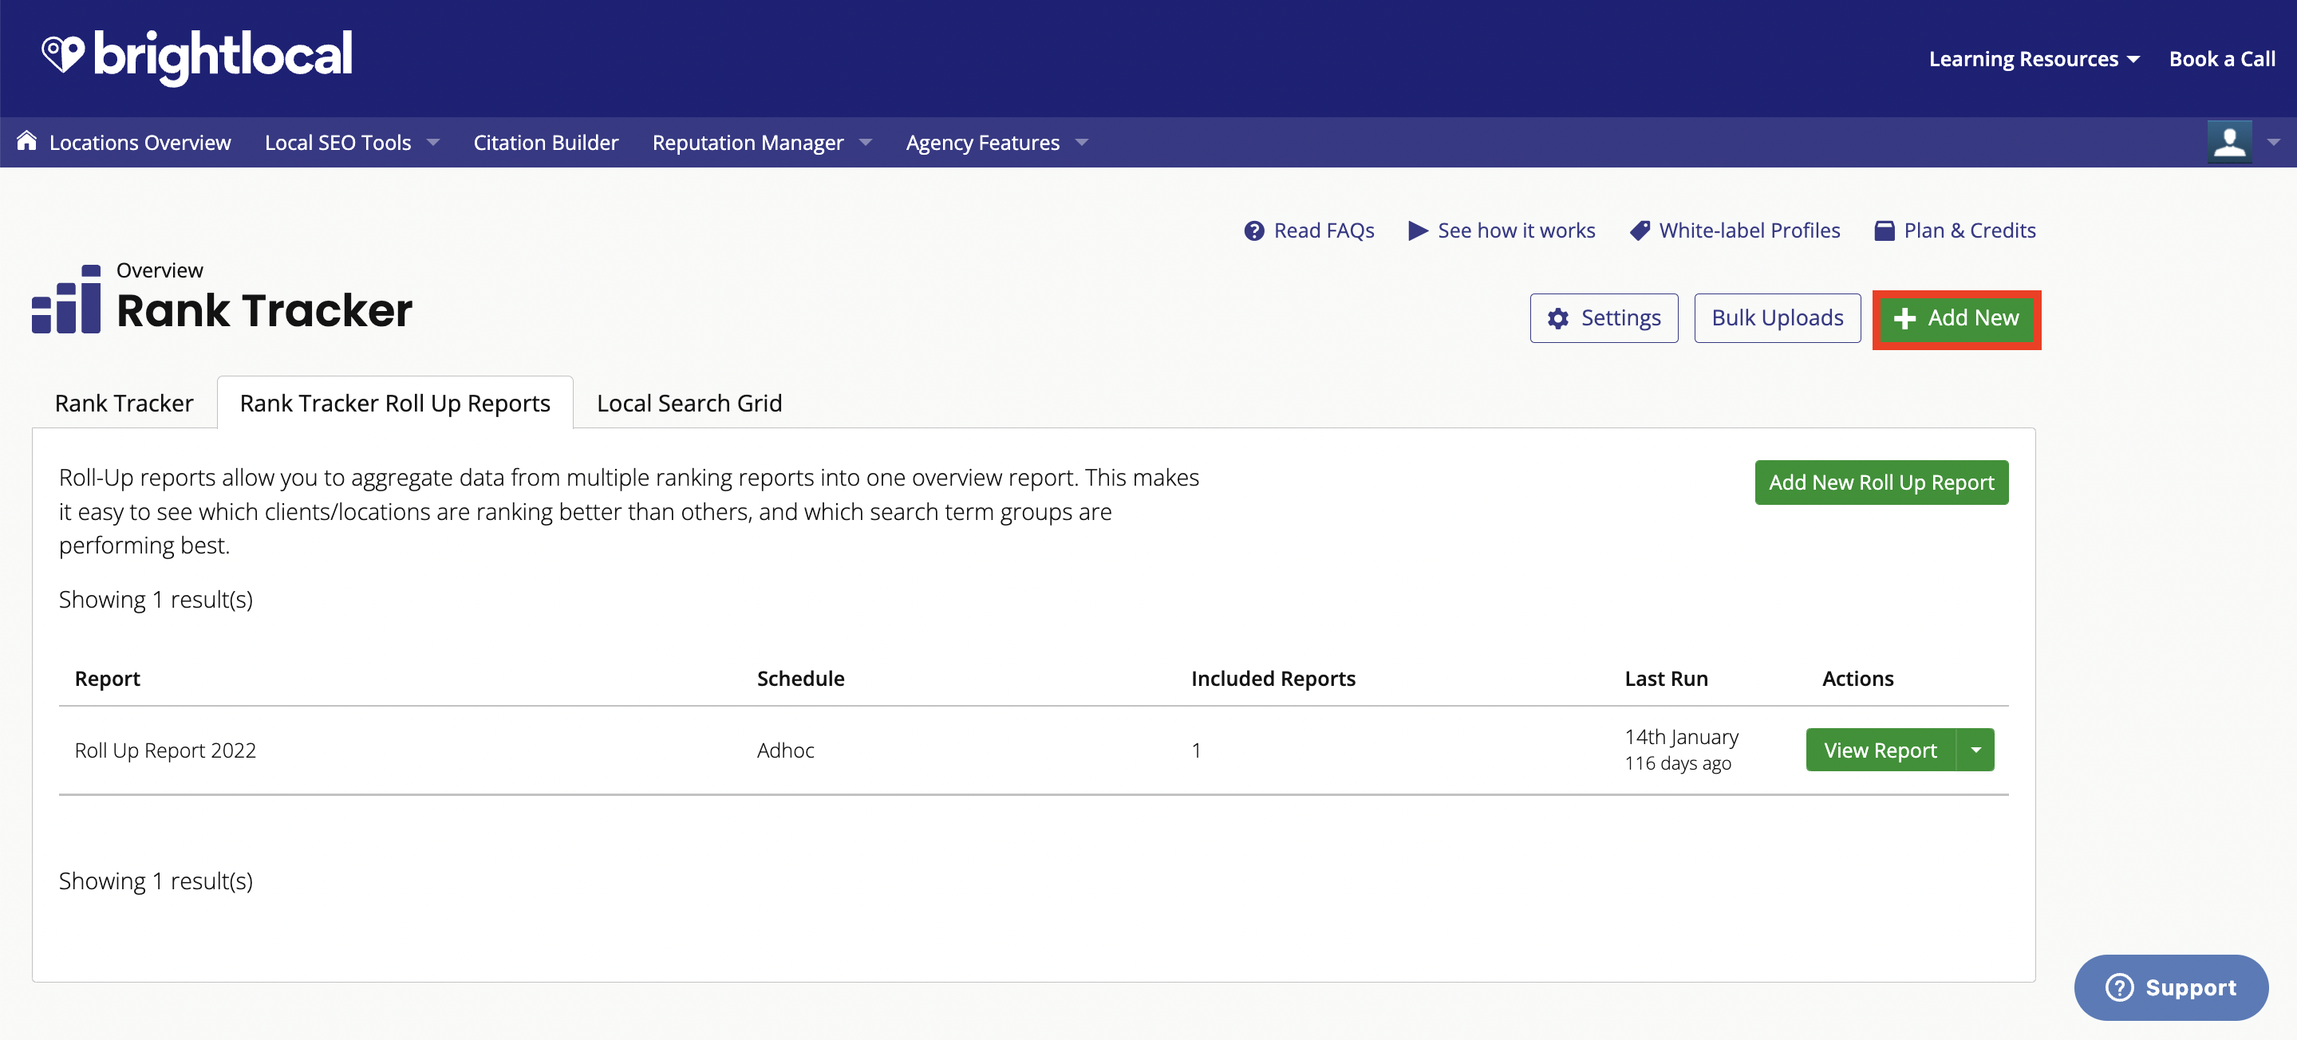Open Agency Features menu

click(983, 143)
